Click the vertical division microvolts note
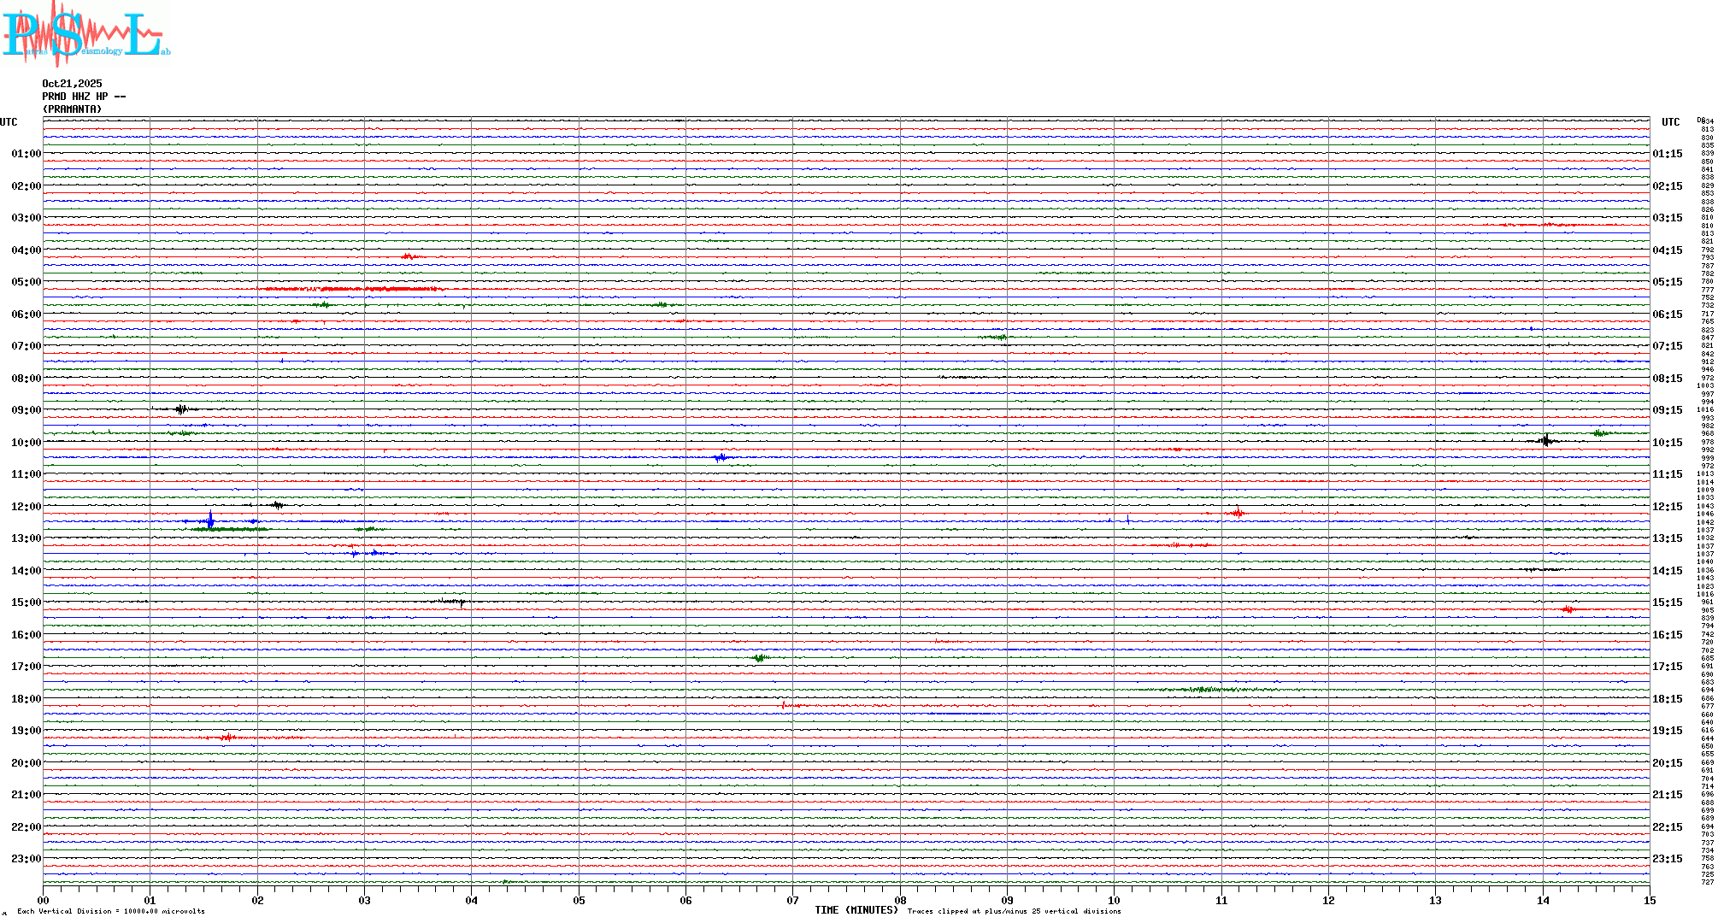The width and height of the screenshot is (1718, 923). tap(111, 912)
